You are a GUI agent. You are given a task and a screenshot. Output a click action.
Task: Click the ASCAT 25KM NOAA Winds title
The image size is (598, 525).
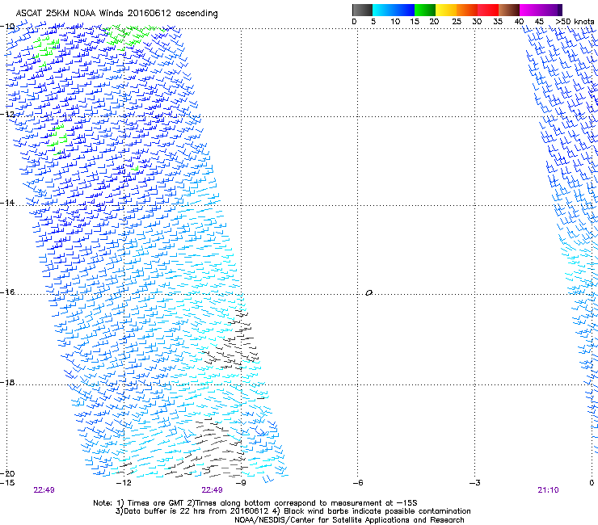click(x=116, y=14)
